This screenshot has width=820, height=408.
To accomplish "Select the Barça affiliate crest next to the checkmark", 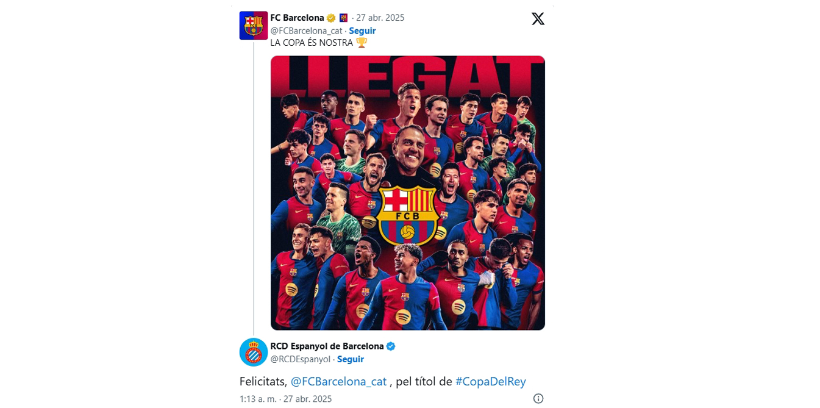I will point(343,18).
